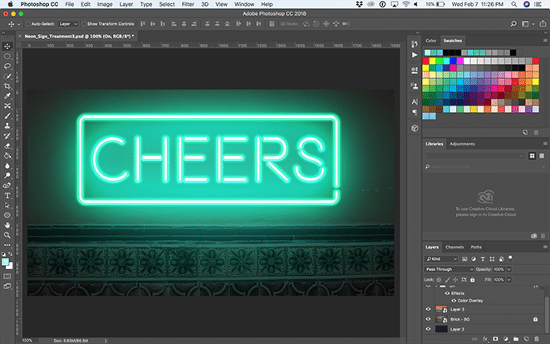
Task: Pick the red swatch in Swatches
Action: pyautogui.click(x=426, y=61)
